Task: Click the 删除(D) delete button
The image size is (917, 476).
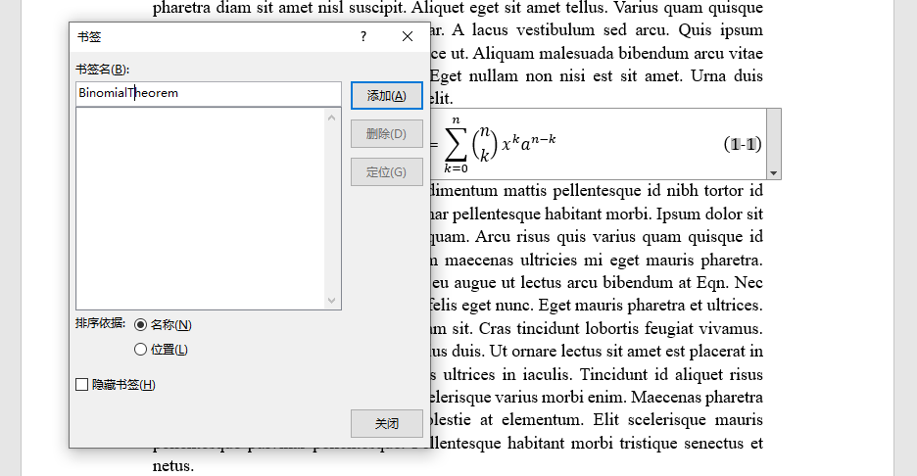Action: [x=387, y=134]
